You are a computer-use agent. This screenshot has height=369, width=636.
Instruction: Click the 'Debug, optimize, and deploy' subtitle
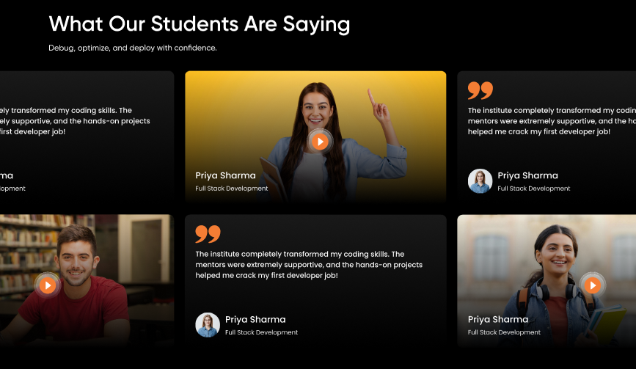(x=132, y=48)
